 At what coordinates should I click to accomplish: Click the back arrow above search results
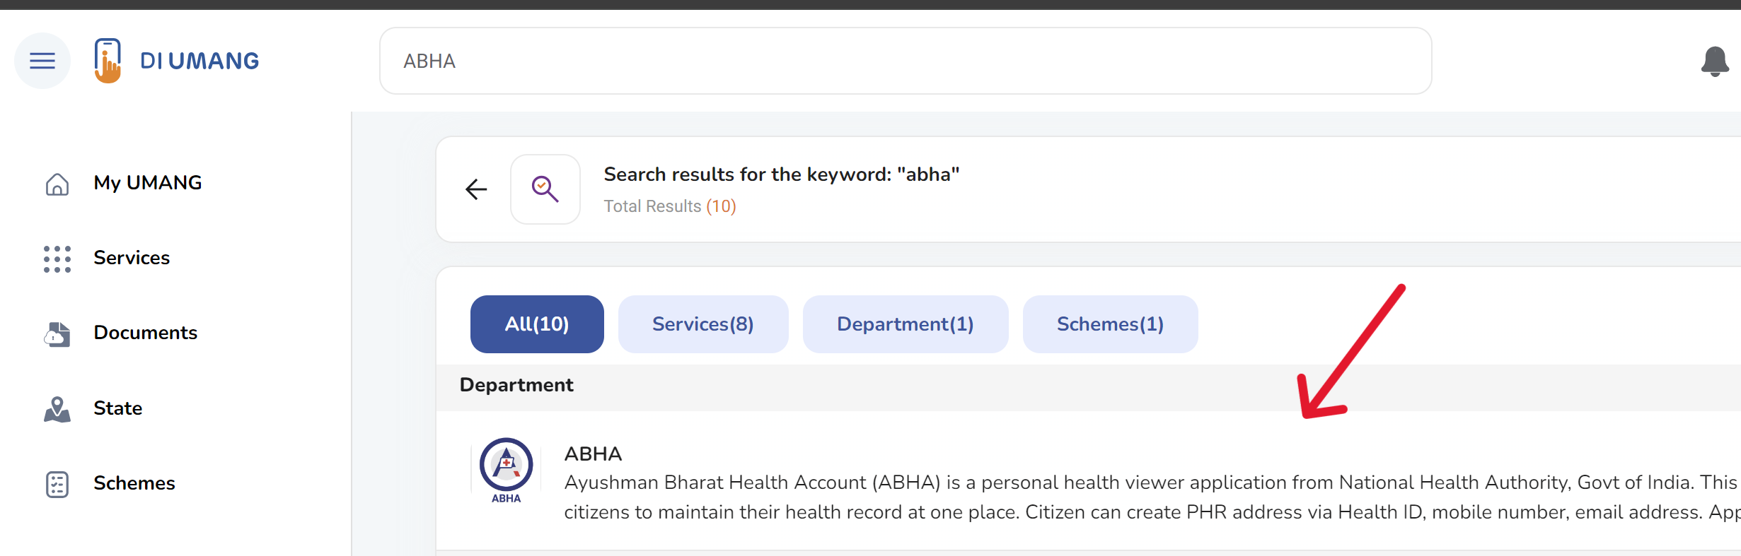(x=475, y=189)
